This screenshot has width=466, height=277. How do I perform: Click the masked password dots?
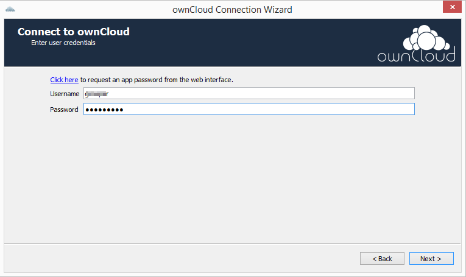(104, 110)
